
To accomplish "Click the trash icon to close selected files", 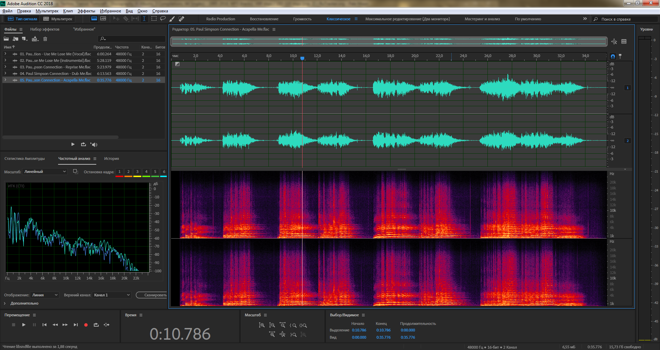I will [x=45, y=39].
